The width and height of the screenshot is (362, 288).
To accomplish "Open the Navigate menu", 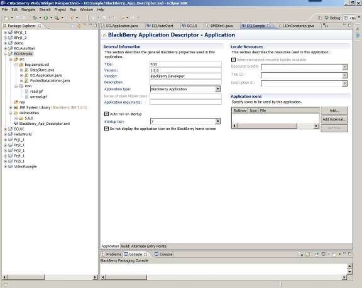I will 28,9.
